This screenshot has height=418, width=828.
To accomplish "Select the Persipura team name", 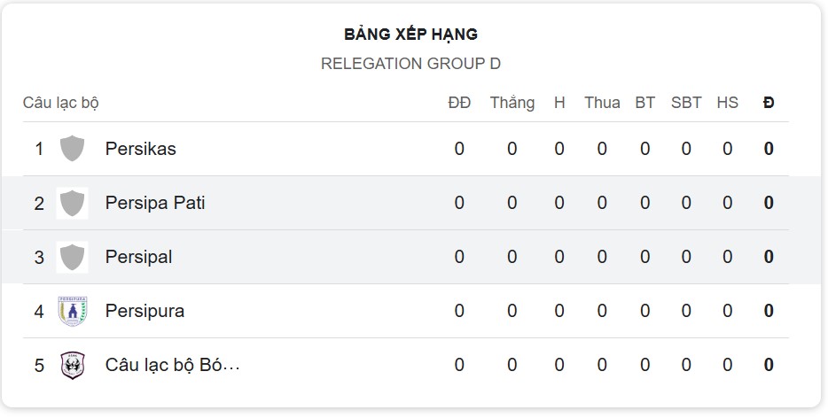I will tap(145, 311).
